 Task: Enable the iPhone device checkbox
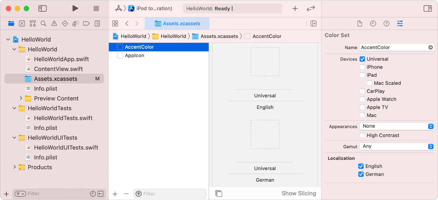(x=362, y=67)
